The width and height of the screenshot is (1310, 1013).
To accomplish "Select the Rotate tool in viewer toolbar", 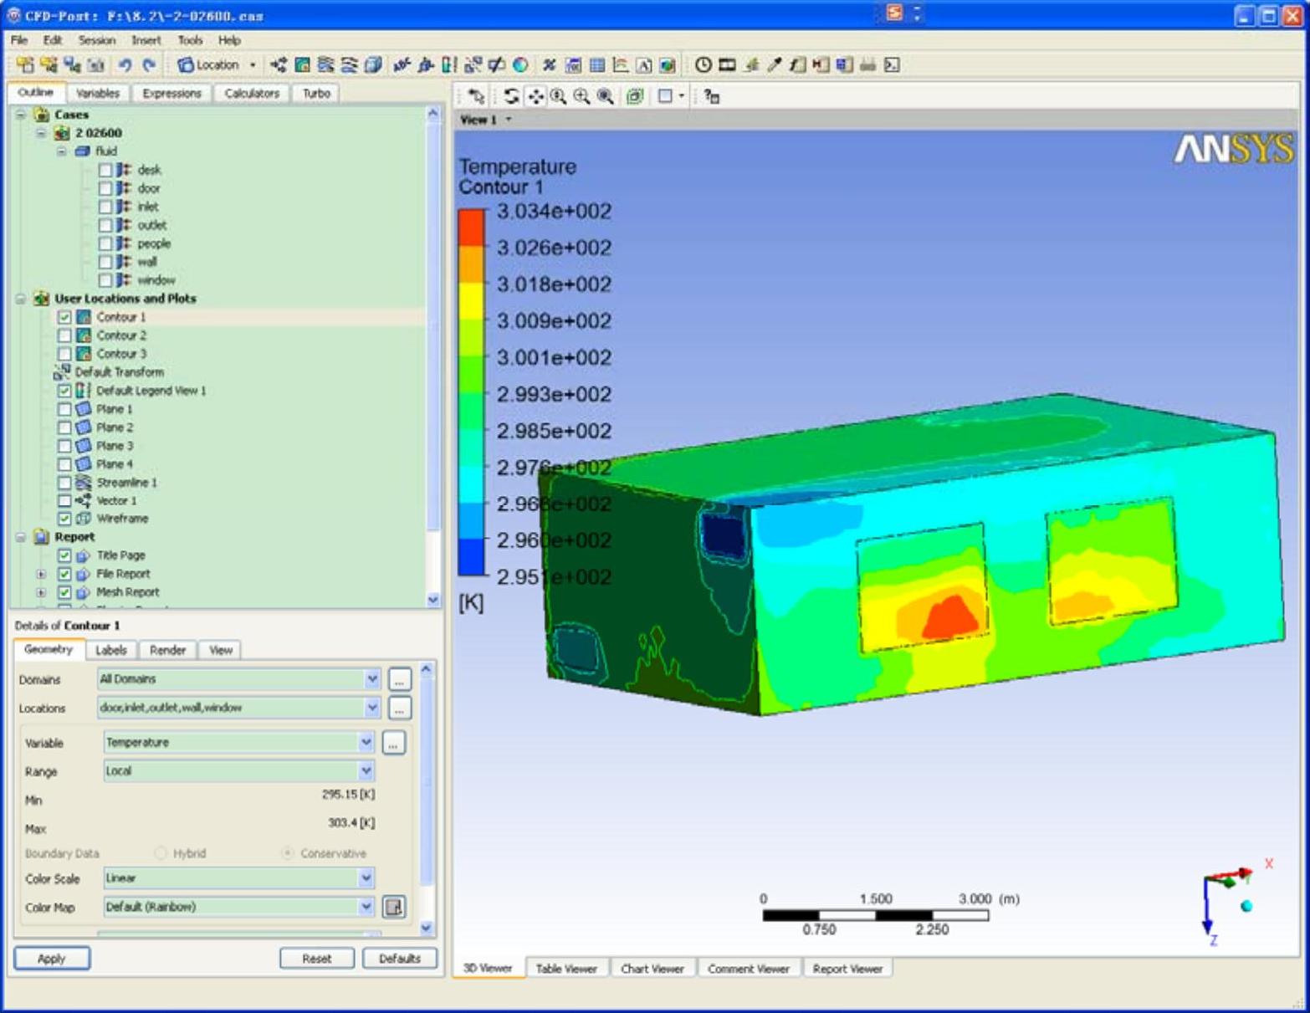I will [x=511, y=96].
